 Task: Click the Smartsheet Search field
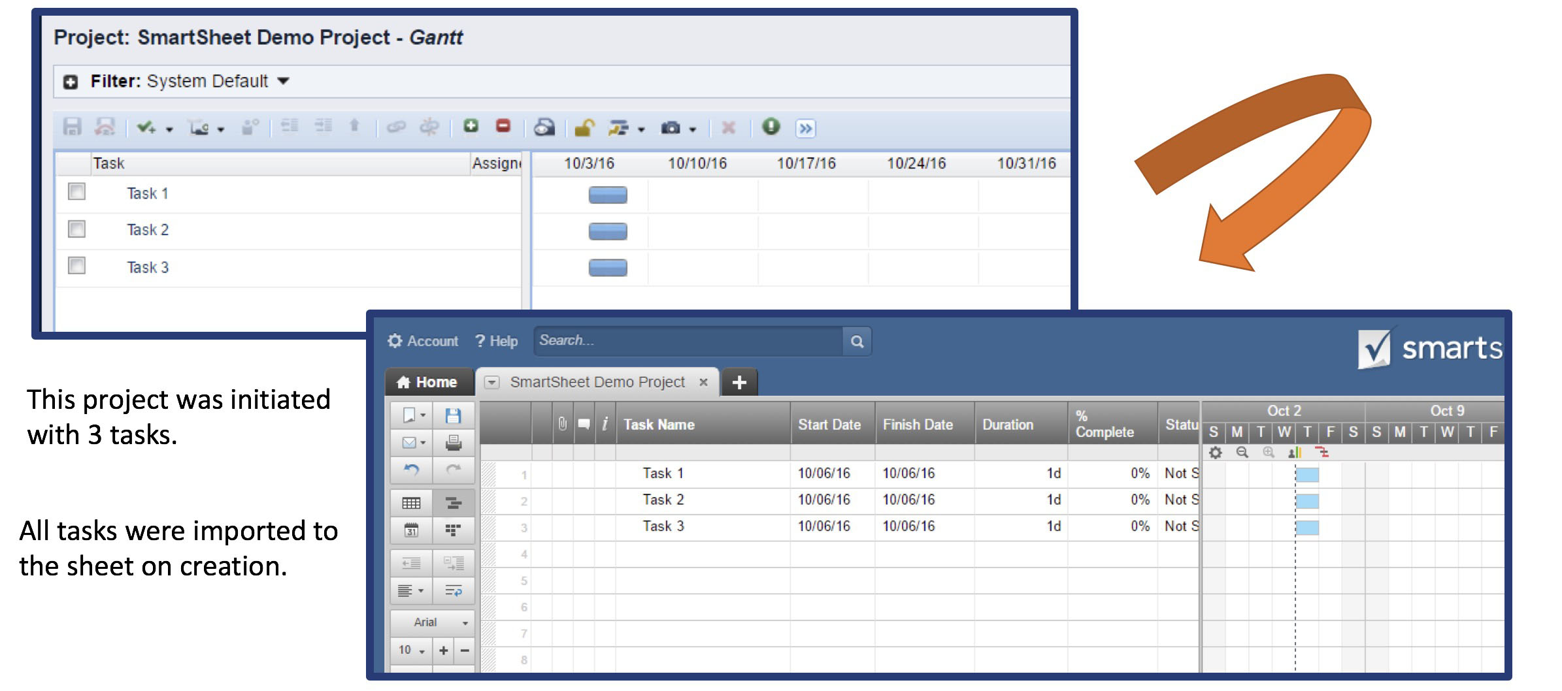pyautogui.click(x=689, y=341)
